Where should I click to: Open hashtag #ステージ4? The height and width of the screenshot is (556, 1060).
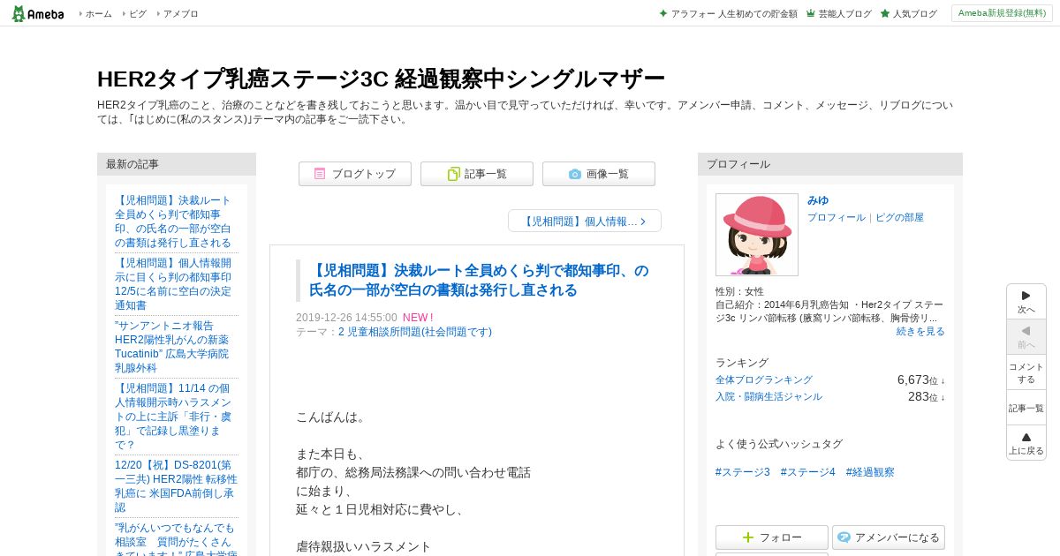point(807,472)
